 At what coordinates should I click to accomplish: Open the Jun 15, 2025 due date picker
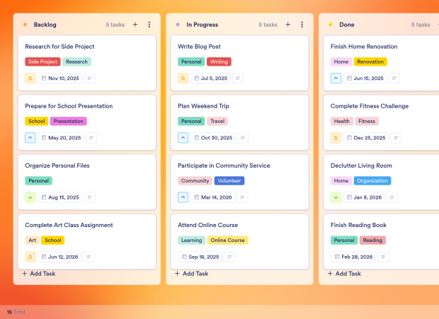point(365,79)
